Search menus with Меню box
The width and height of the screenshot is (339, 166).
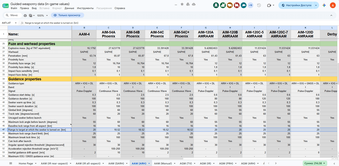coord(13,15)
